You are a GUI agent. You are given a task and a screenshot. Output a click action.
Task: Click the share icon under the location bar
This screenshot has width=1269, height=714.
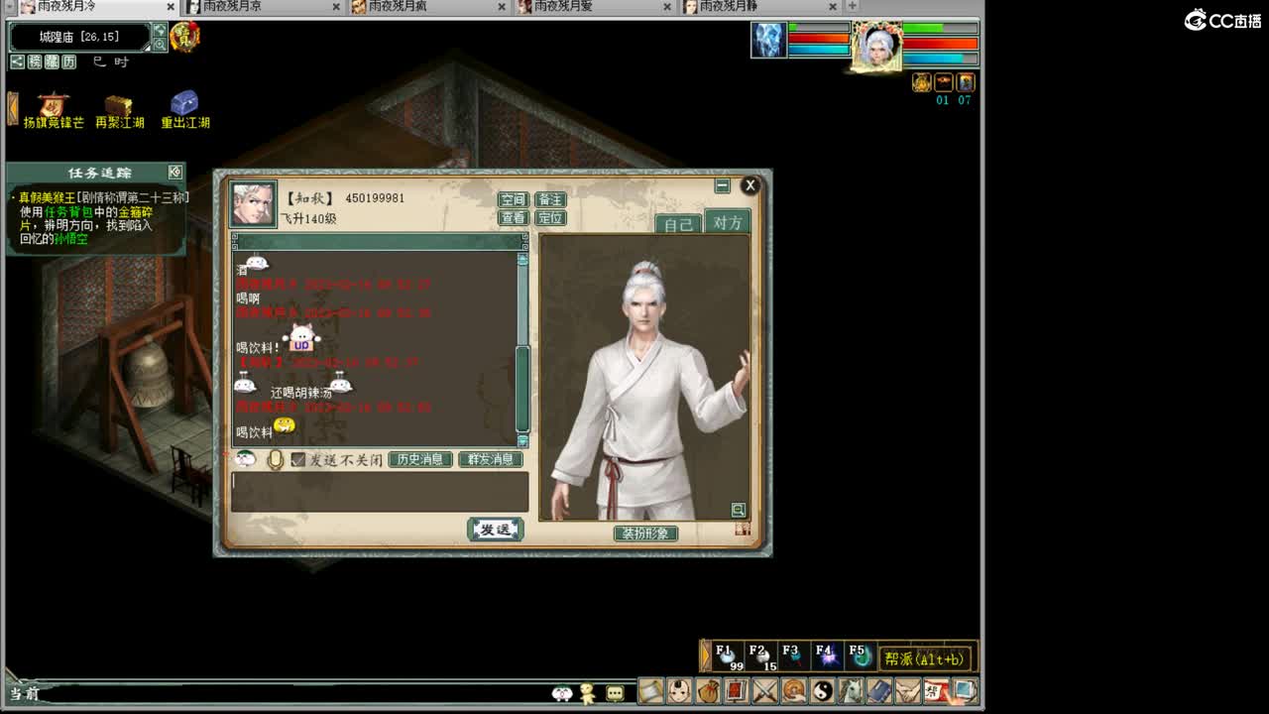[17, 61]
